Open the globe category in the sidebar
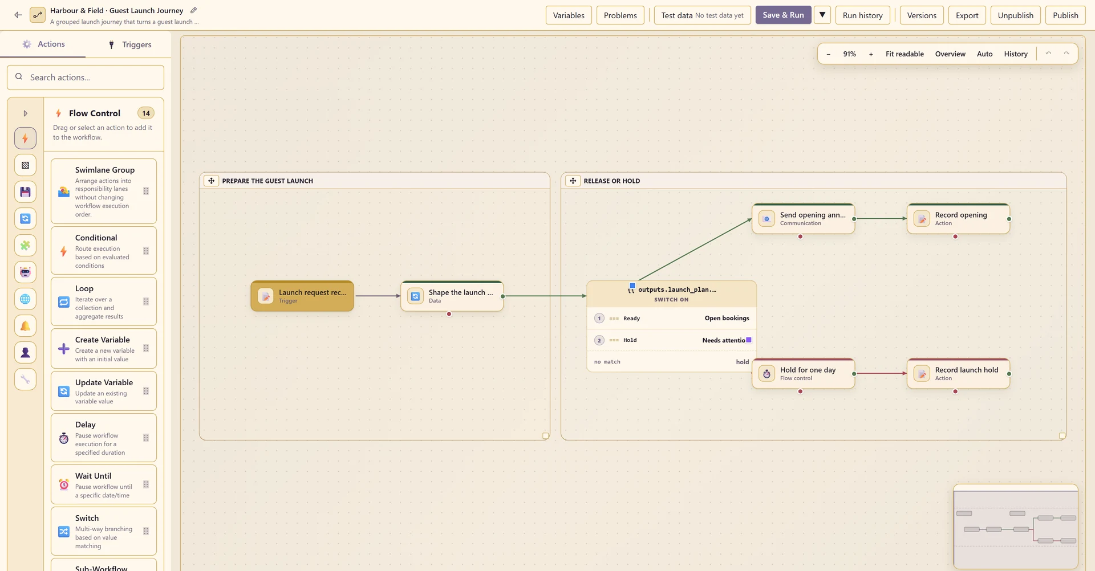The height and width of the screenshot is (571, 1095). 25,299
